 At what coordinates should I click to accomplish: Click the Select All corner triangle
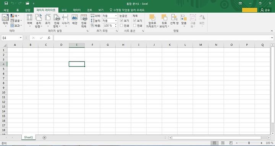point(5,45)
